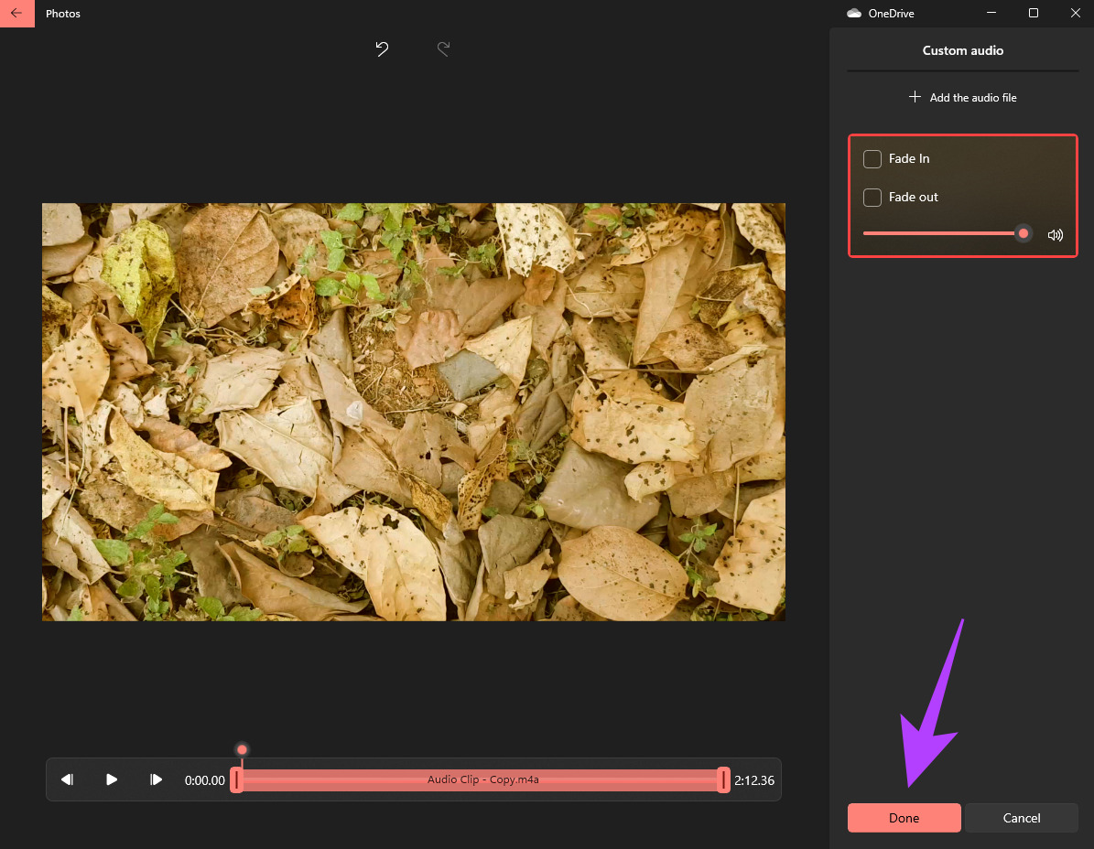Viewport: 1094px width, 849px height.
Task: Click the audio volume slider handle
Action: [1024, 233]
